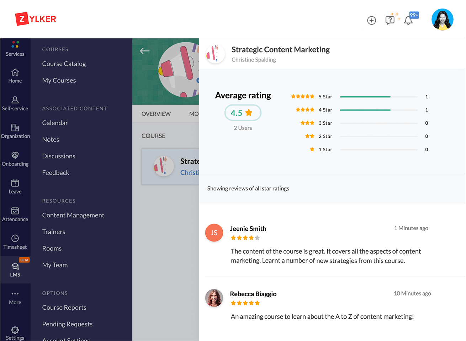This screenshot has height=341, width=466.
Task: Expand the More options in sidebar
Action: (15, 298)
